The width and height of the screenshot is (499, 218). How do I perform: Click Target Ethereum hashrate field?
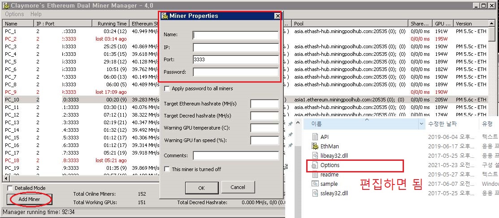[265, 104]
